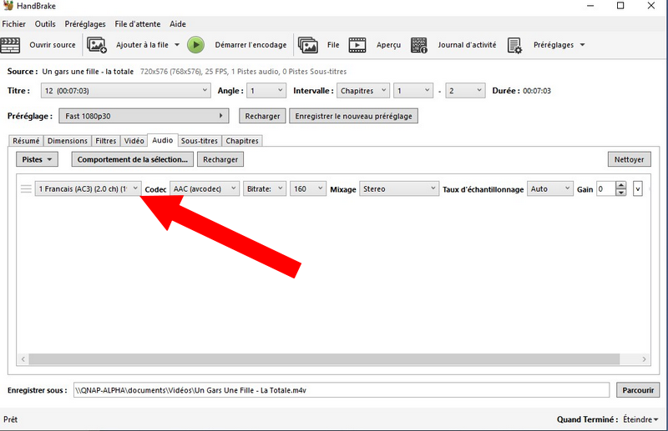Open the Outils menu

click(45, 24)
